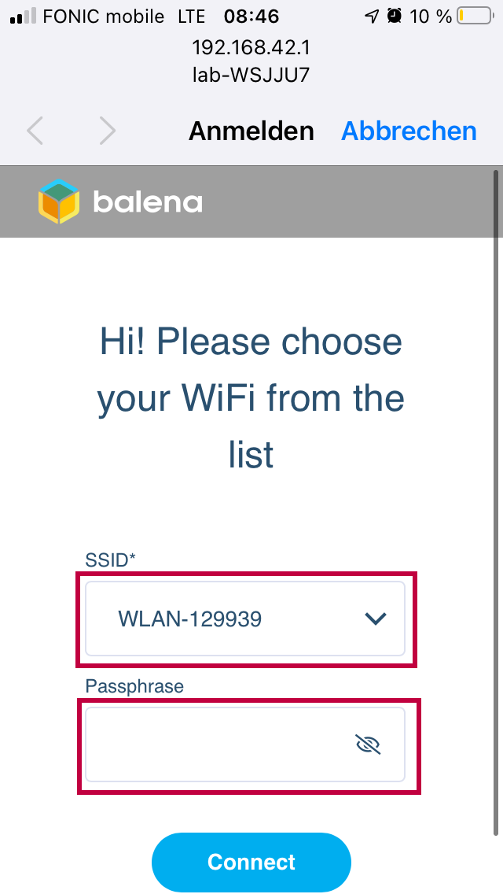The width and height of the screenshot is (503, 894).
Task: Open the WLAN-129939 SSID dropdown
Action: (236, 619)
